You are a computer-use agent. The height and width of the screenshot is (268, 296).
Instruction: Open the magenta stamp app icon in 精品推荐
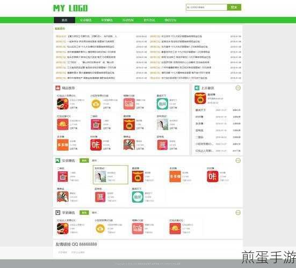coord(96,124)
